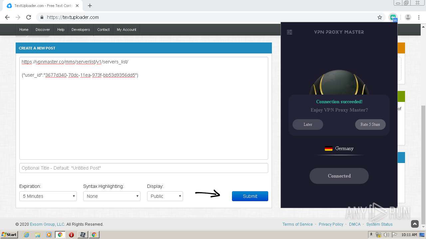This screenshot has width=426, height=239.
Task: Open the Chrome three-dot menu
Action: point(419,17)
